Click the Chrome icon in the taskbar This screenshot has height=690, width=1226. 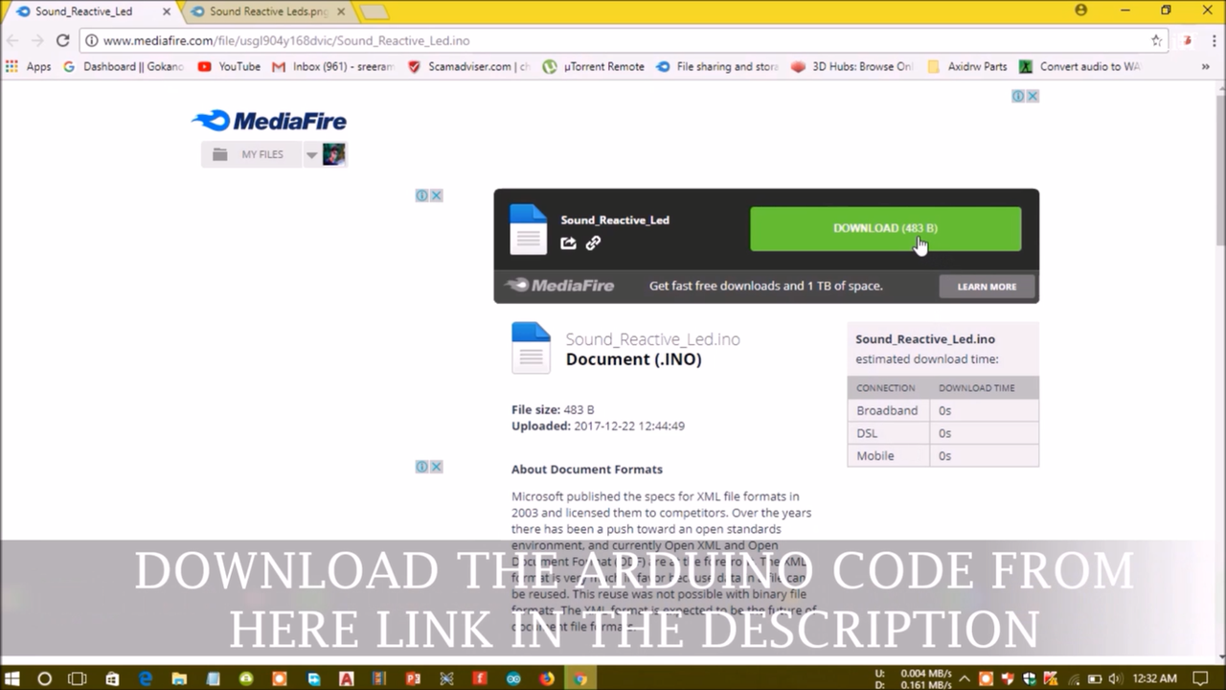coord(580,678)
